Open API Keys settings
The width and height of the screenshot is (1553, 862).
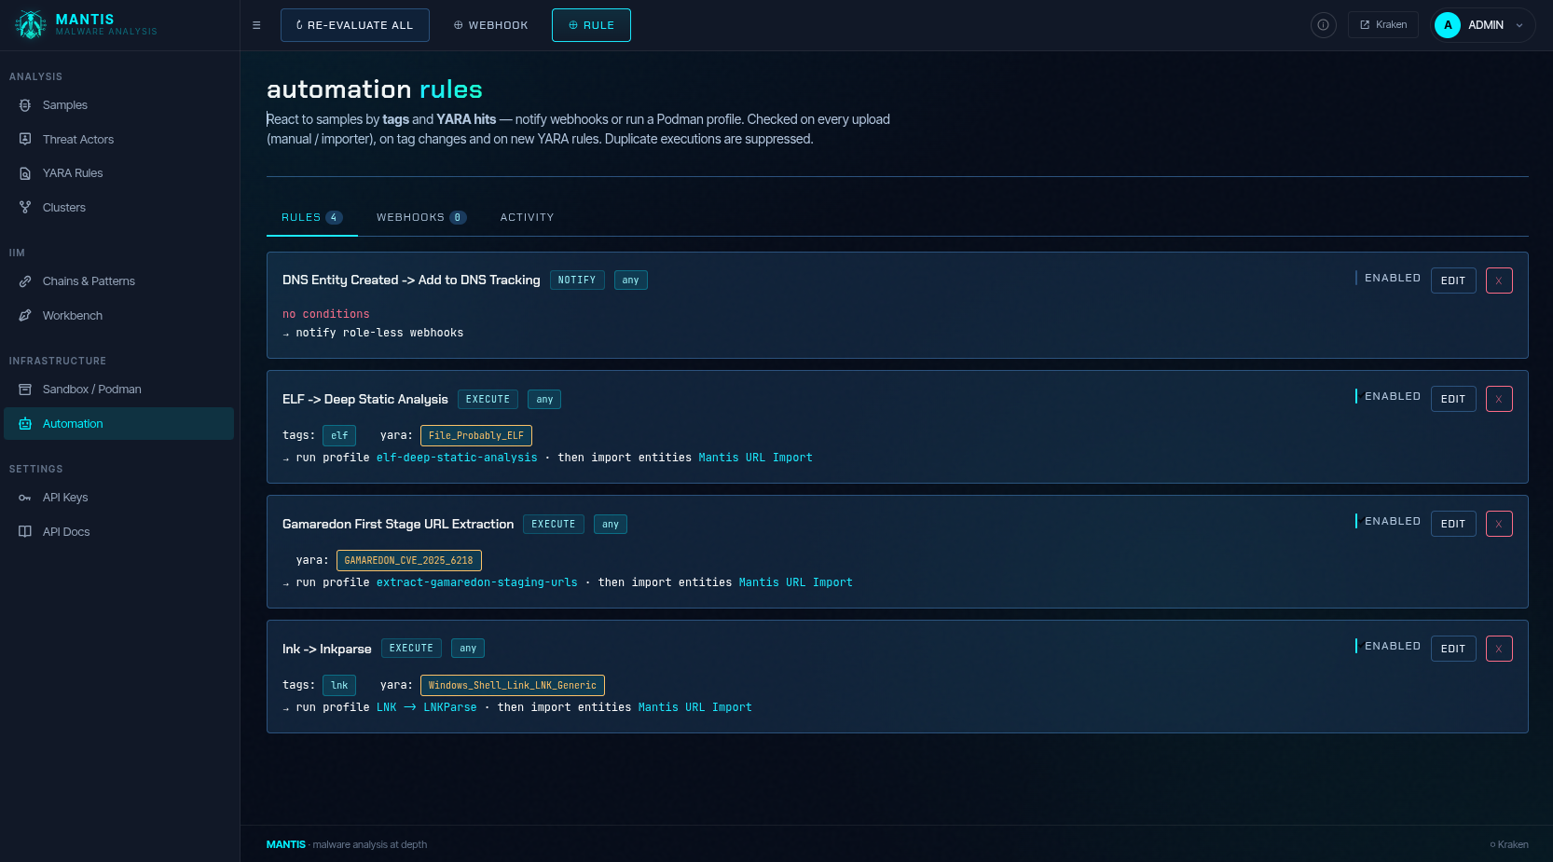click(118, 498)
